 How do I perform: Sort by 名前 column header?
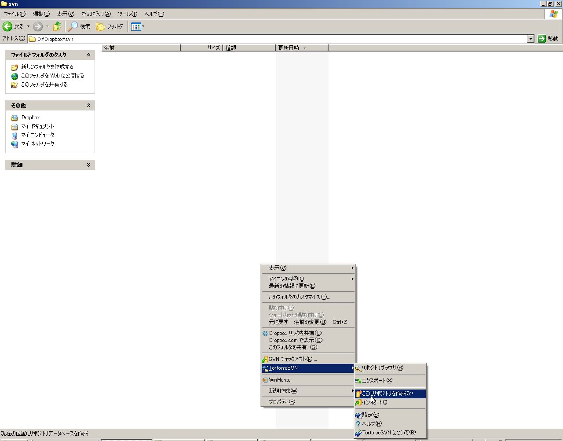coord(141,48)
